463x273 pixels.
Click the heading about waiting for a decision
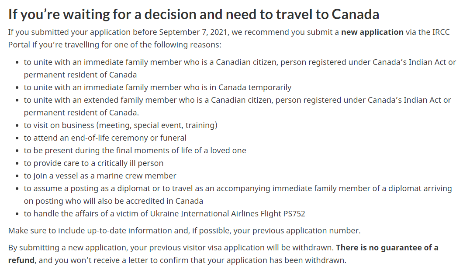click(193, 14)
